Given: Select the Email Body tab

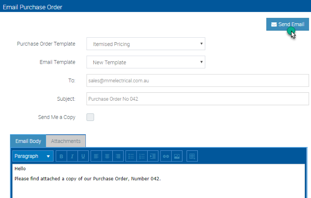Looking at the screenshot, I should pos(28,141).
